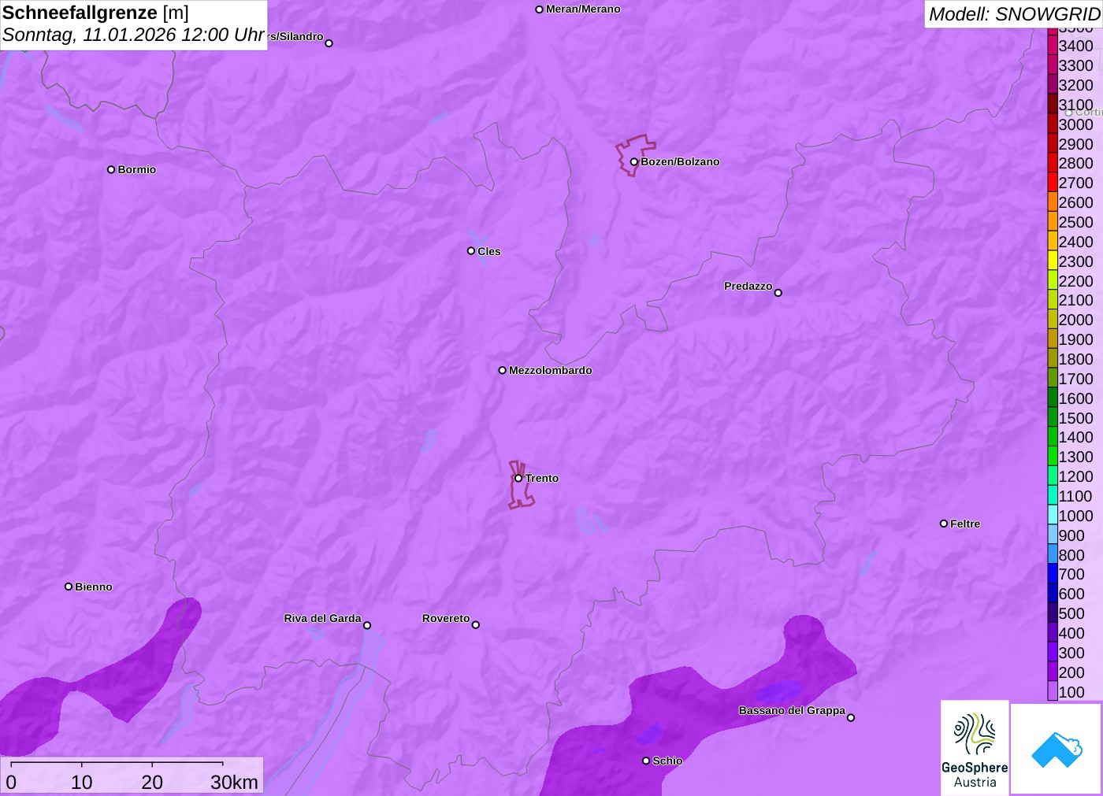Click the Trento city label
Screen dimensions: 1103x796
pyautogui.click(x=542, y=478)
